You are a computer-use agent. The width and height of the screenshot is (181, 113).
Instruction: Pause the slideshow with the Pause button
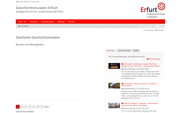pos(46,107)
